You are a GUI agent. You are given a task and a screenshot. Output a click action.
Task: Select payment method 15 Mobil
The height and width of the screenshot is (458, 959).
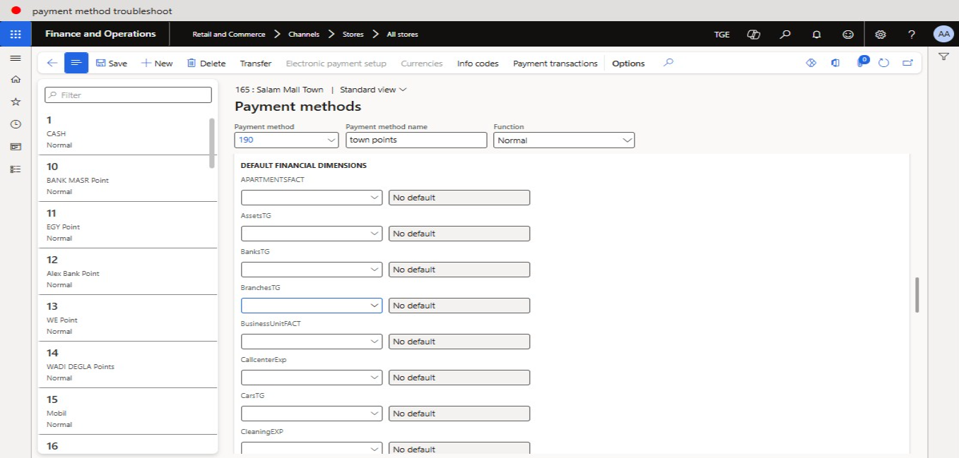coord(127,411)
